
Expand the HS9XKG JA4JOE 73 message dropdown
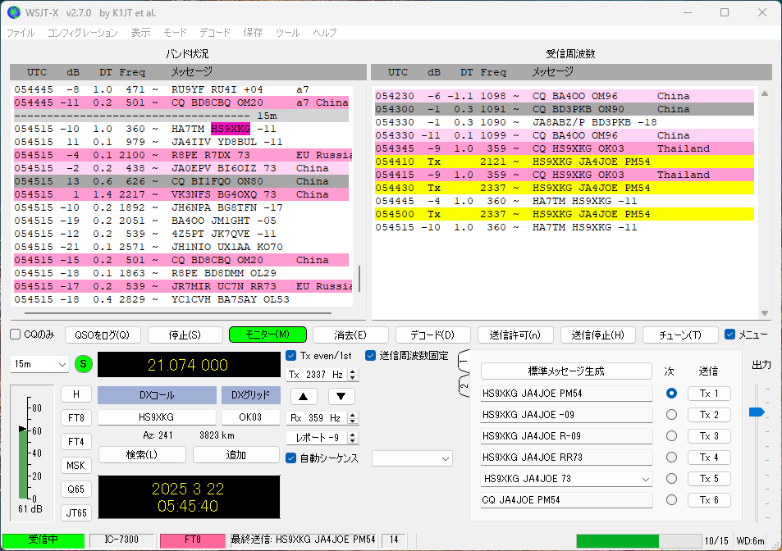[x=645, y=479]
